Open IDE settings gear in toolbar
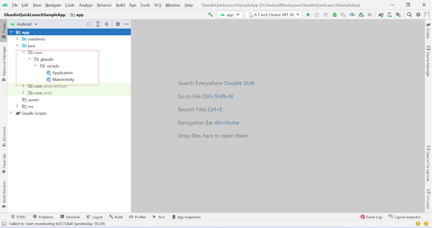This screenshot has width=434, height=228. 418,15
